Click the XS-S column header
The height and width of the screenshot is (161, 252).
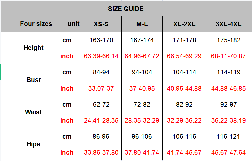click(101, 24)
